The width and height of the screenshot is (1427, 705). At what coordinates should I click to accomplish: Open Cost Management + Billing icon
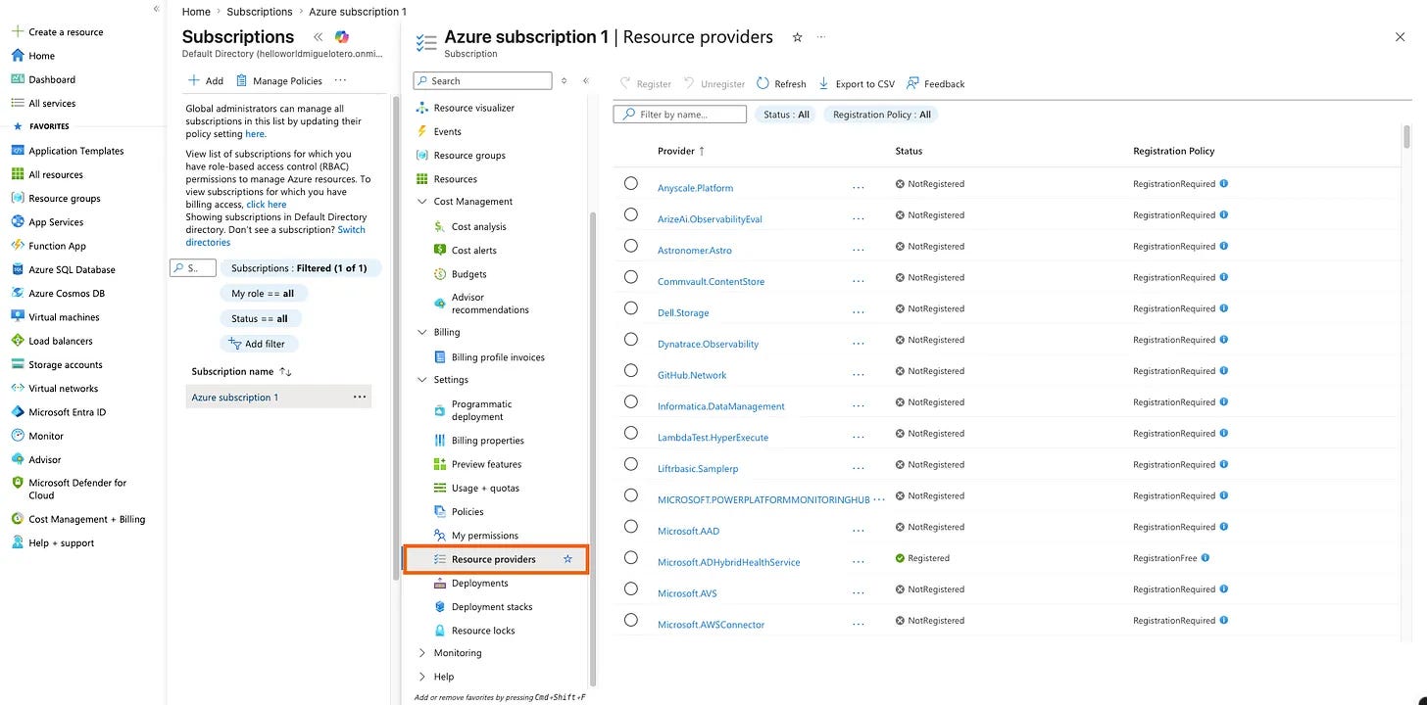click(x=17, y=519)
